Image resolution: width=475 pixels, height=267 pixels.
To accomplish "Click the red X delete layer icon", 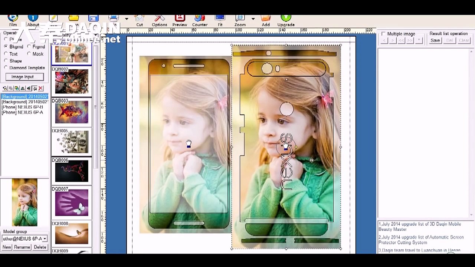I will [x=41, y=88].
